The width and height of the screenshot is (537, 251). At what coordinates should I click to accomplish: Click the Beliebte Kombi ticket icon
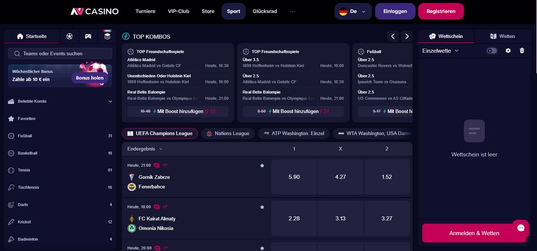pos(11,102)
